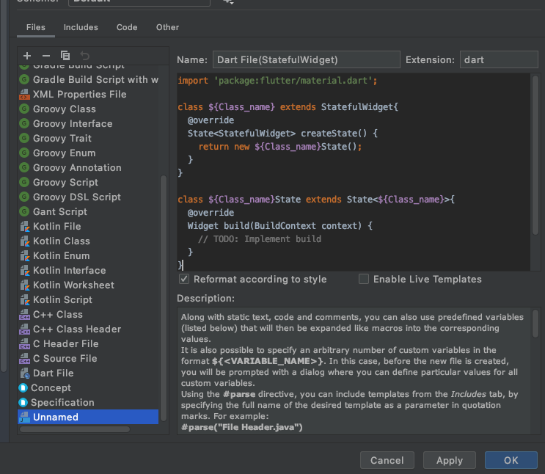Viewport: 545px width, 474px height.
Task: Click the C Source File icon
Action: (25, 358)
